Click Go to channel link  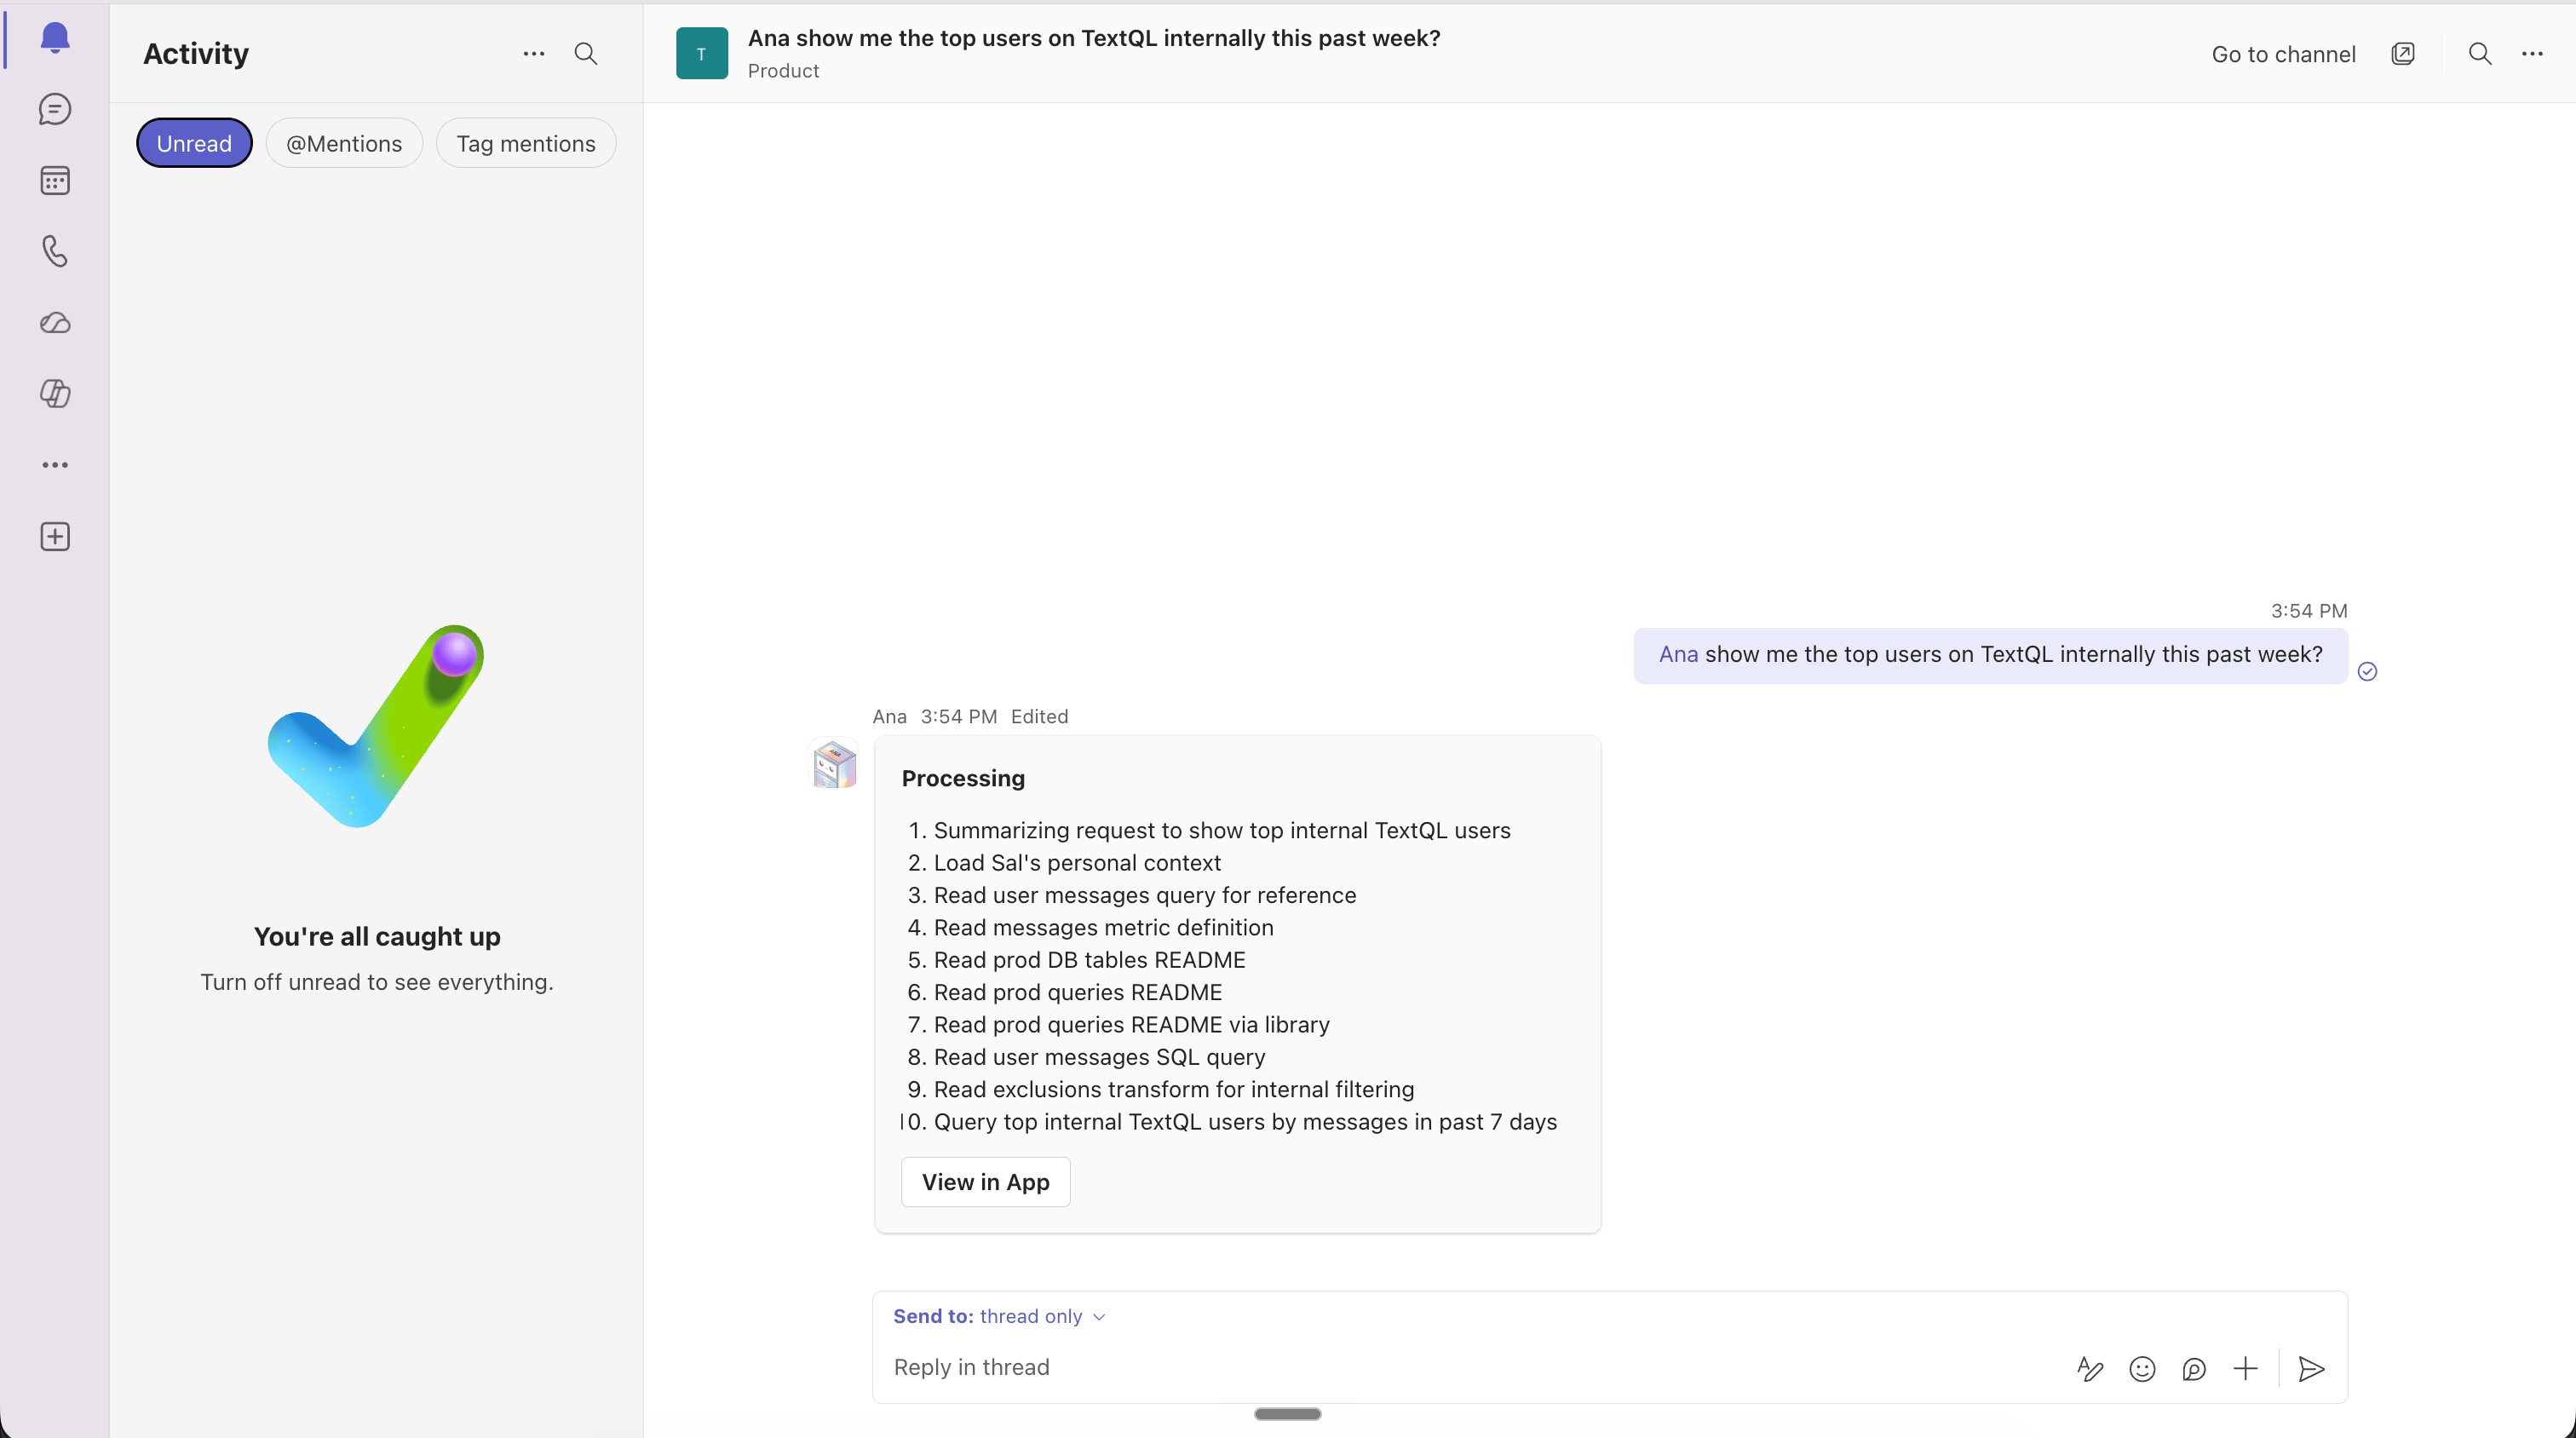(2283, 54)
